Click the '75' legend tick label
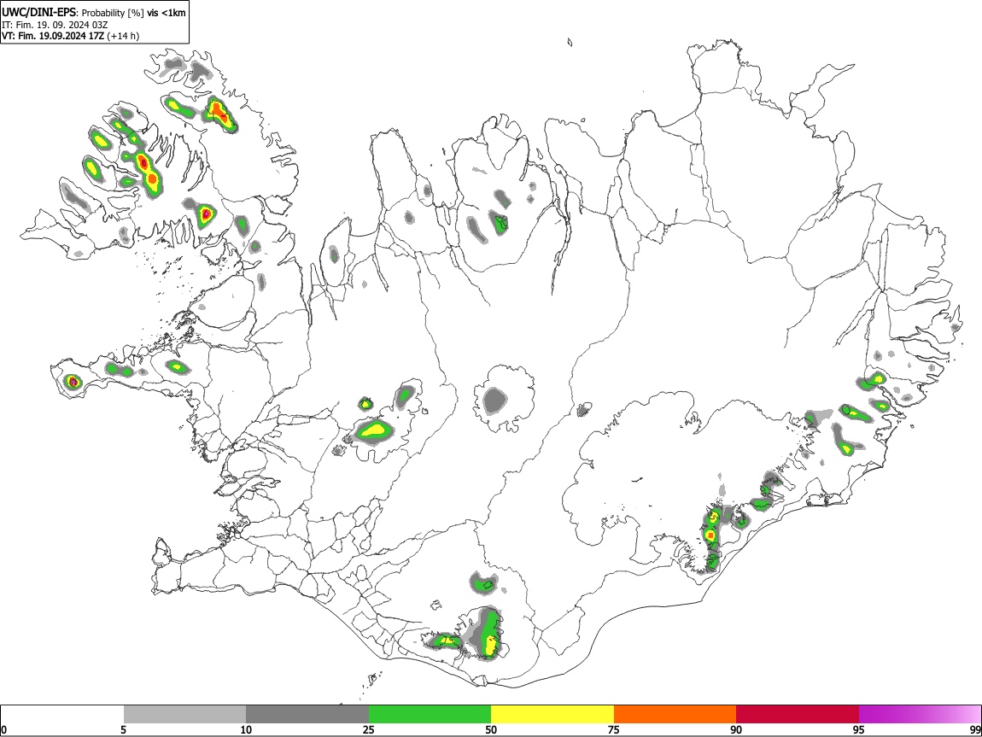The image size is (982, 737). click(x=614, y=729)
